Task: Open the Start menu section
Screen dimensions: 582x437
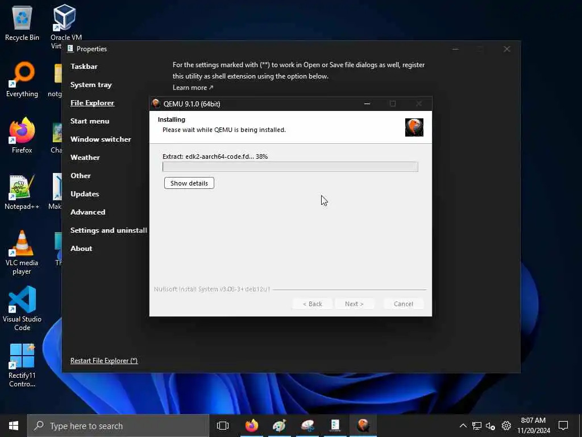Action: 90,121
